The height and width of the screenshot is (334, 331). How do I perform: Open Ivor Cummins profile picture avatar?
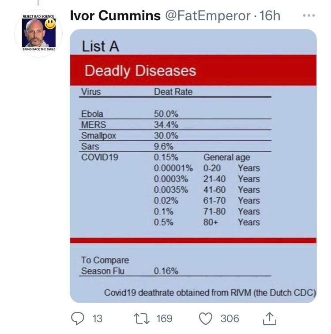pyautogui.click(x=38, y=33)
